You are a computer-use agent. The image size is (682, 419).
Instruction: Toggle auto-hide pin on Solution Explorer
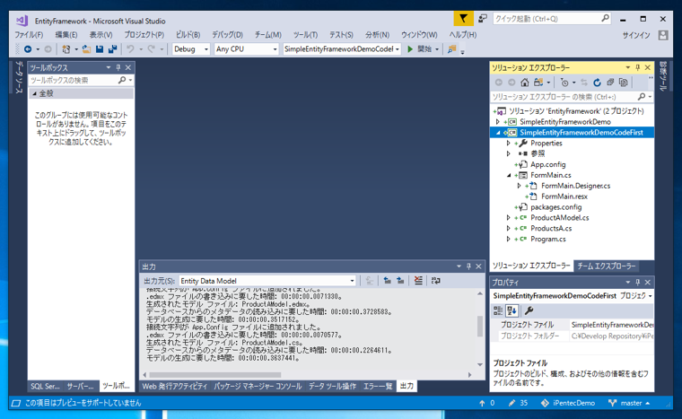tap(638, 67)
